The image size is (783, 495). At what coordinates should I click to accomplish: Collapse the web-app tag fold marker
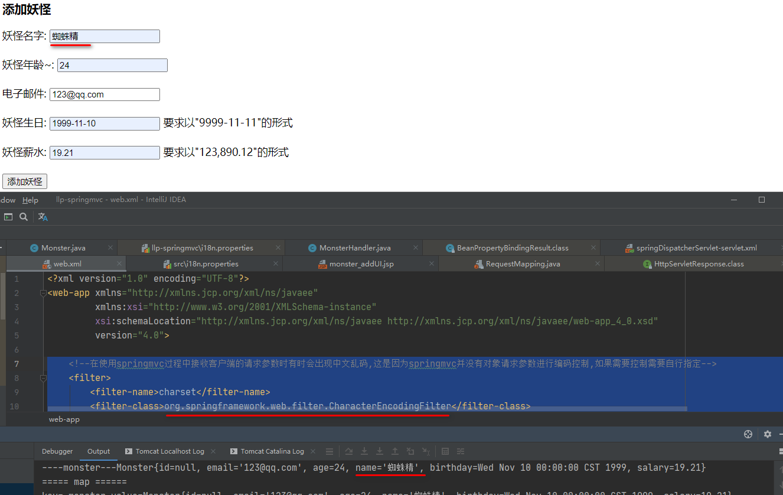[43, 293]
